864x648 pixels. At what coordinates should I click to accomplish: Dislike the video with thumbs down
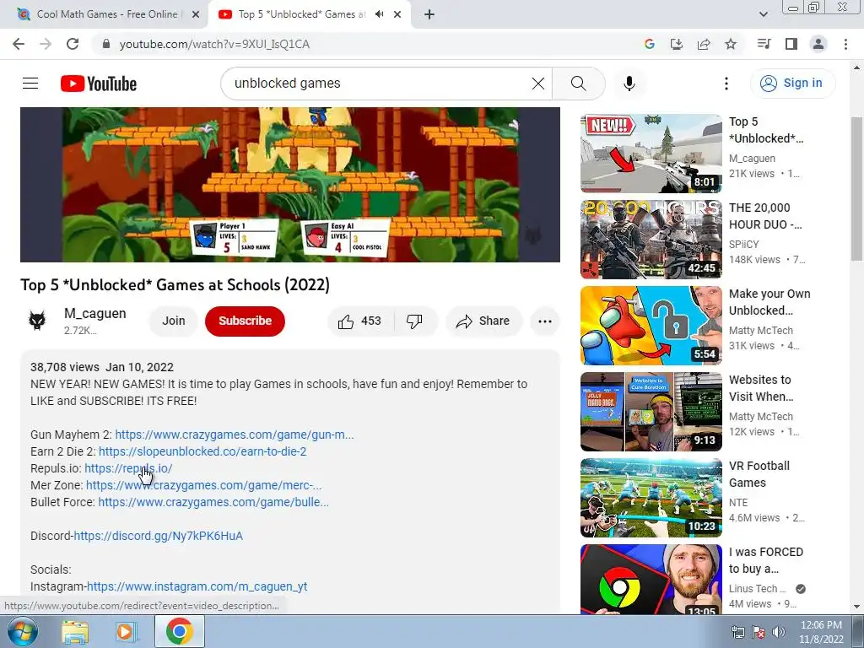coord(414,321)
